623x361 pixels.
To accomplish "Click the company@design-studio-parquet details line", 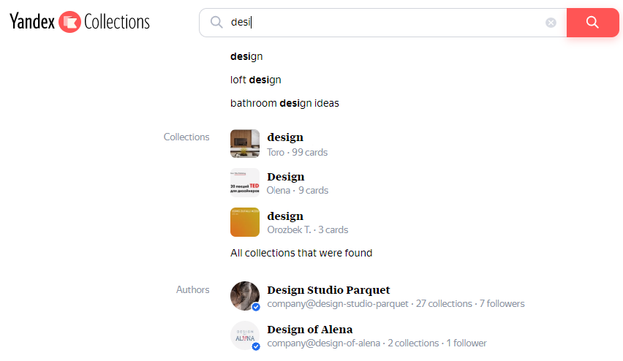I will [396, 304].
